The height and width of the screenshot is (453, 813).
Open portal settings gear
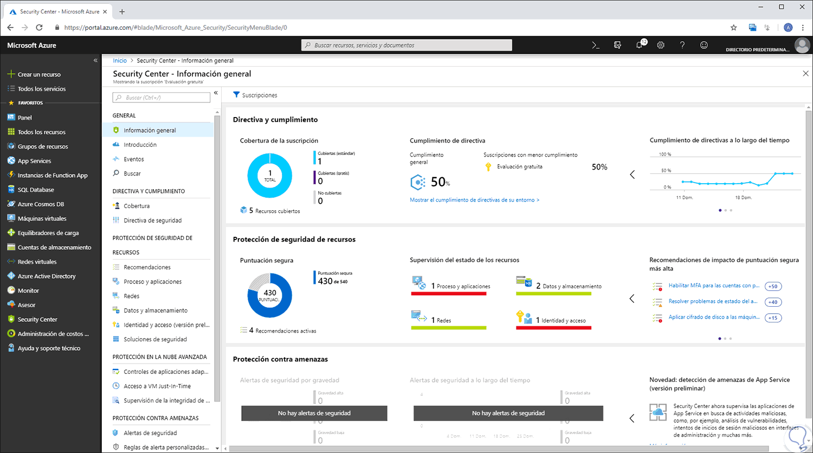(661, 46)
